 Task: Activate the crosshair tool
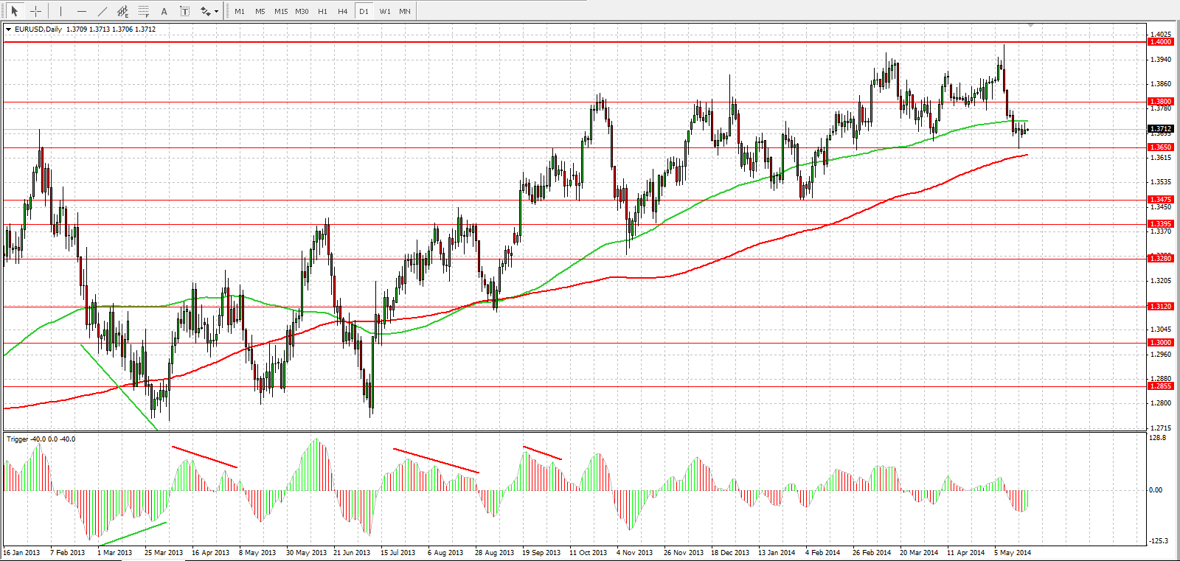pyautogui.click(x=35, y=11)
